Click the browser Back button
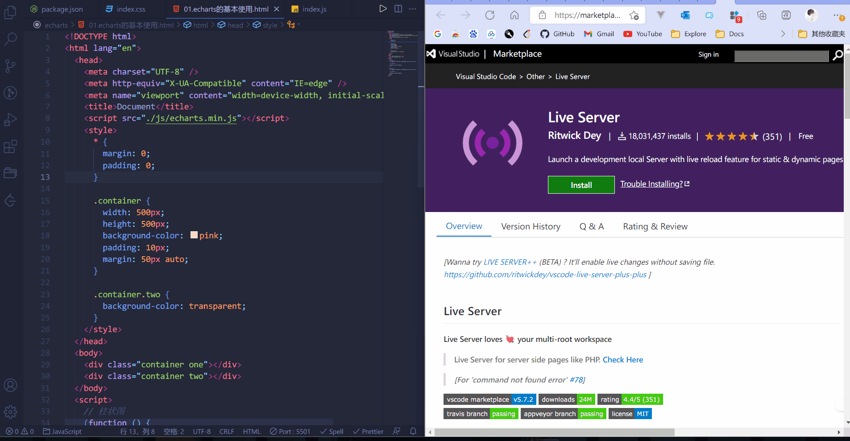850x441 pixels. pos(441,15)
